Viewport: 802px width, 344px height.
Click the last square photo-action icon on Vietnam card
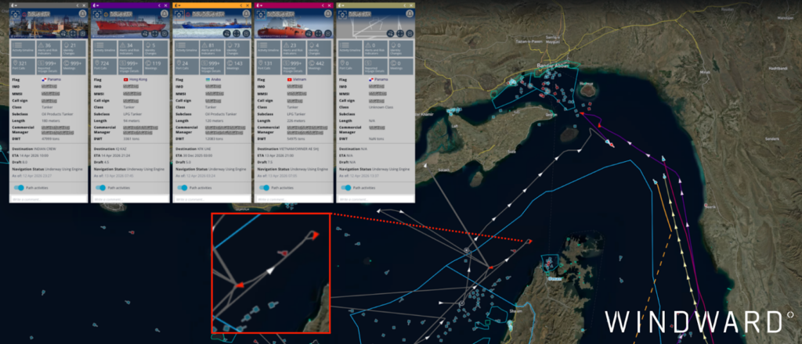(328, 33)
